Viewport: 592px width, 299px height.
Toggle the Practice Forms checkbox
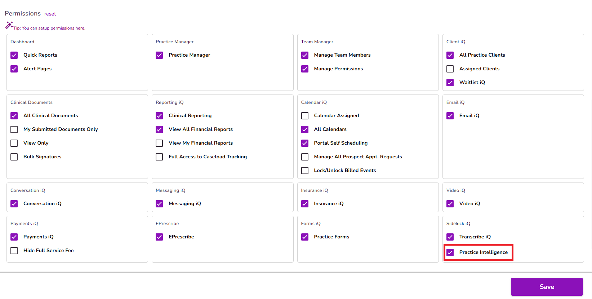coord(305,237)
